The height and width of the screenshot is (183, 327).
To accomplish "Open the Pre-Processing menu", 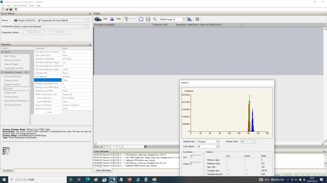I will click(x=20, y=5).
